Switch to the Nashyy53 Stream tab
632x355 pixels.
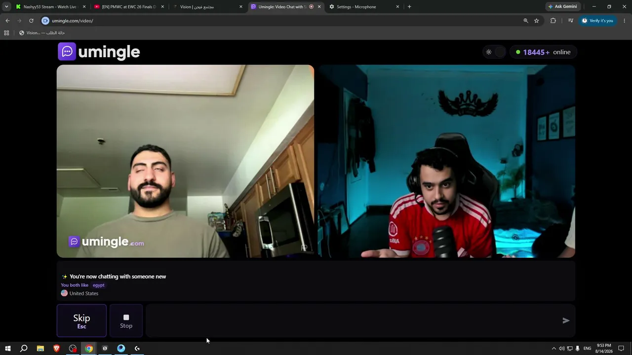[x=49, y=7]
